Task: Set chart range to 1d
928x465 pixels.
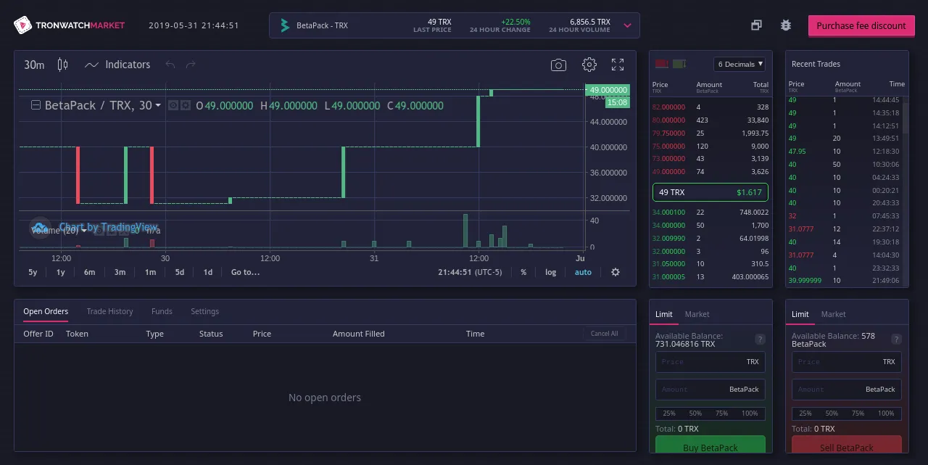Action: (208, 272)
